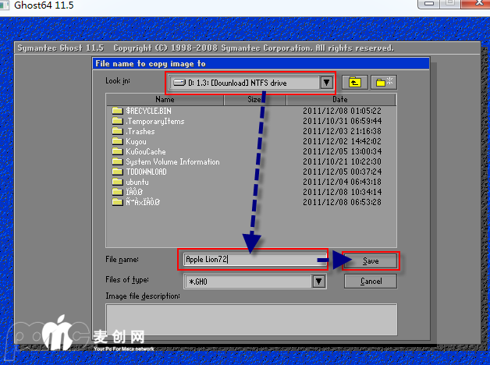Select the .Trashes folder

point(140,131)
